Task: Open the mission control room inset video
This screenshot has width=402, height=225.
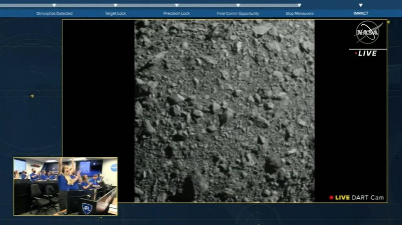Action: coord(65,186)
